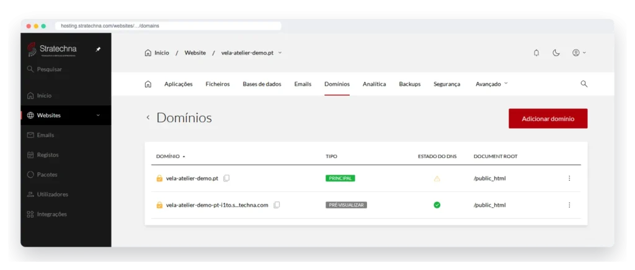This screenshot has height=270, width=635.
Task: Click DOCUMENT ROOT column header
Action: tap(495, 157)
